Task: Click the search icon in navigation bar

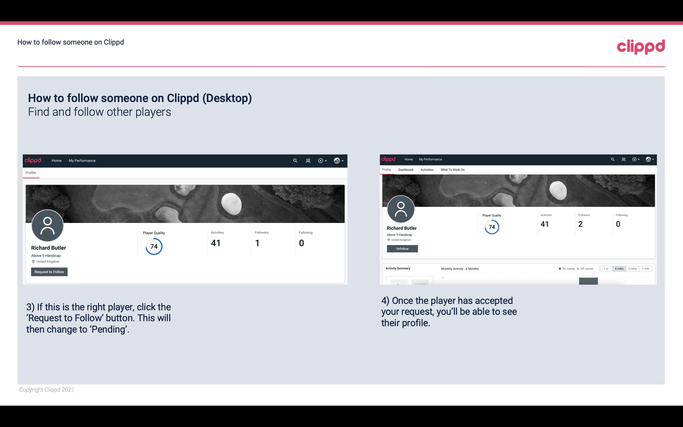Action: click(x=295, y=160)
